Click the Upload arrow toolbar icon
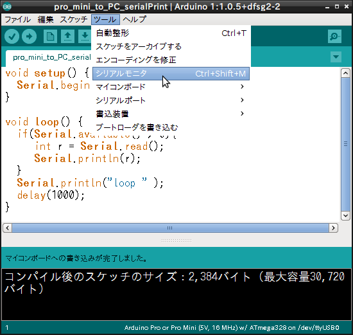The height and width of the screenshot is (335, 353). [30, 36]
